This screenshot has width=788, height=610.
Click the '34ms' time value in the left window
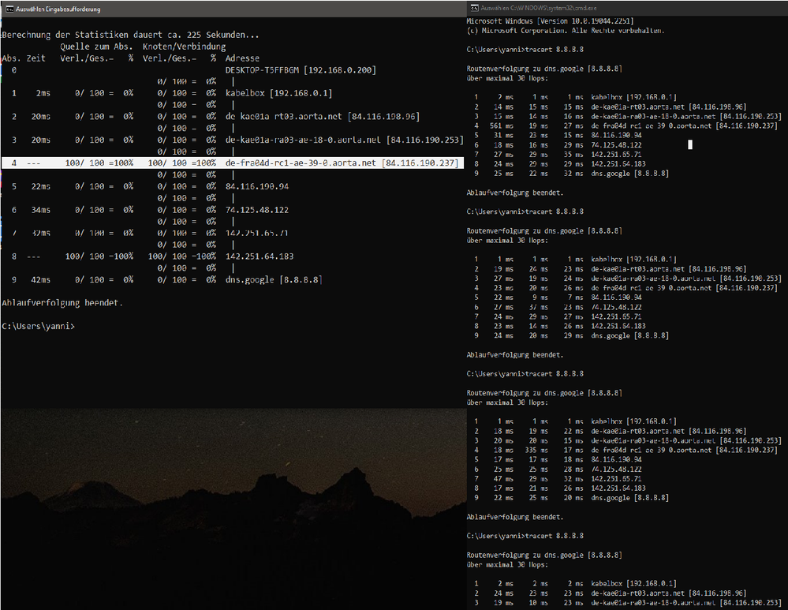[41, 210]
